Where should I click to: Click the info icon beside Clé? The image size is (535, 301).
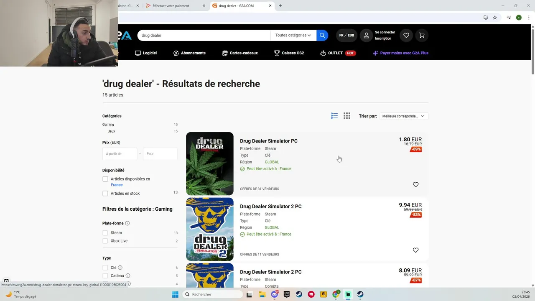[x=120, y=268]
